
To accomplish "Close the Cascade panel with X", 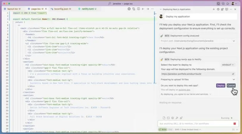I will click(235, 9).
